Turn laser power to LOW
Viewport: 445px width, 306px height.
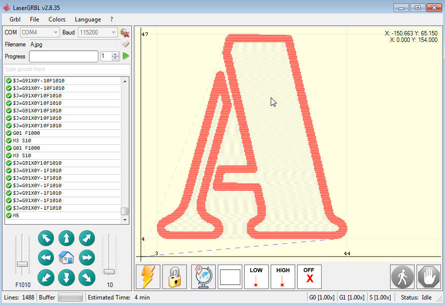256,277
